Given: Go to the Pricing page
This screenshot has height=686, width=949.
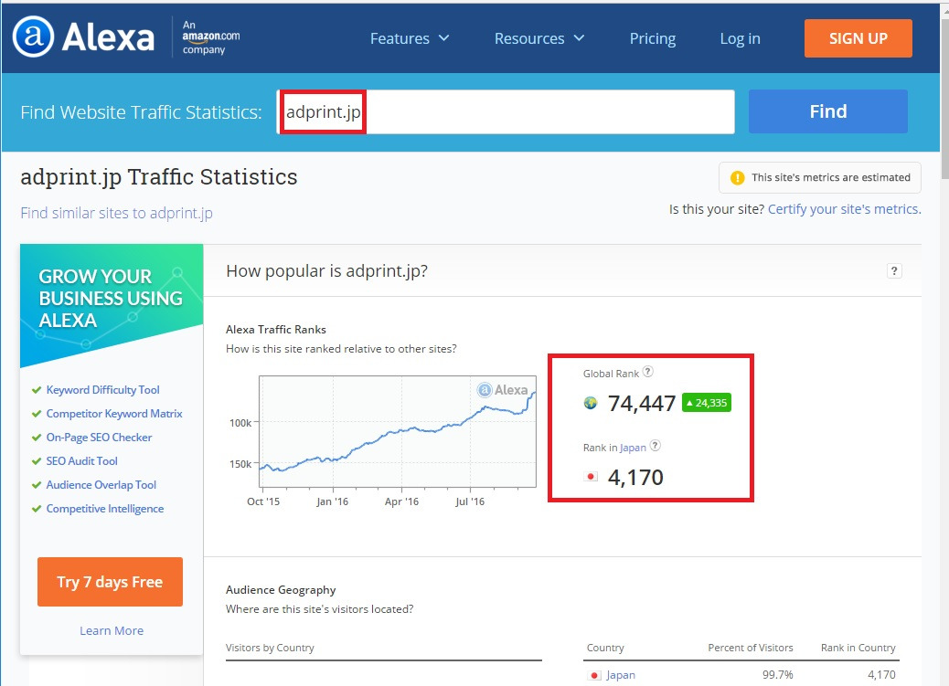Looking at the screenshot, I should pos(653,38).
